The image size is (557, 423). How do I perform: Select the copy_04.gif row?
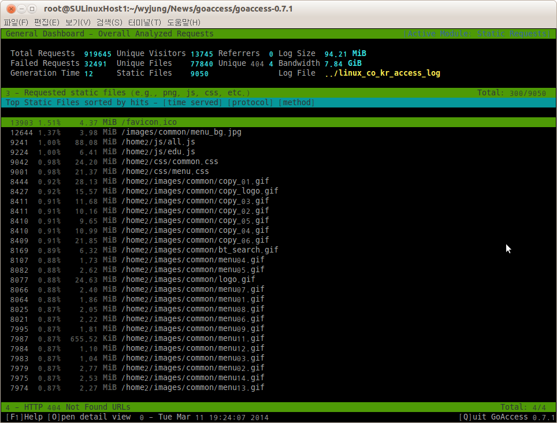tap(278, 231)
